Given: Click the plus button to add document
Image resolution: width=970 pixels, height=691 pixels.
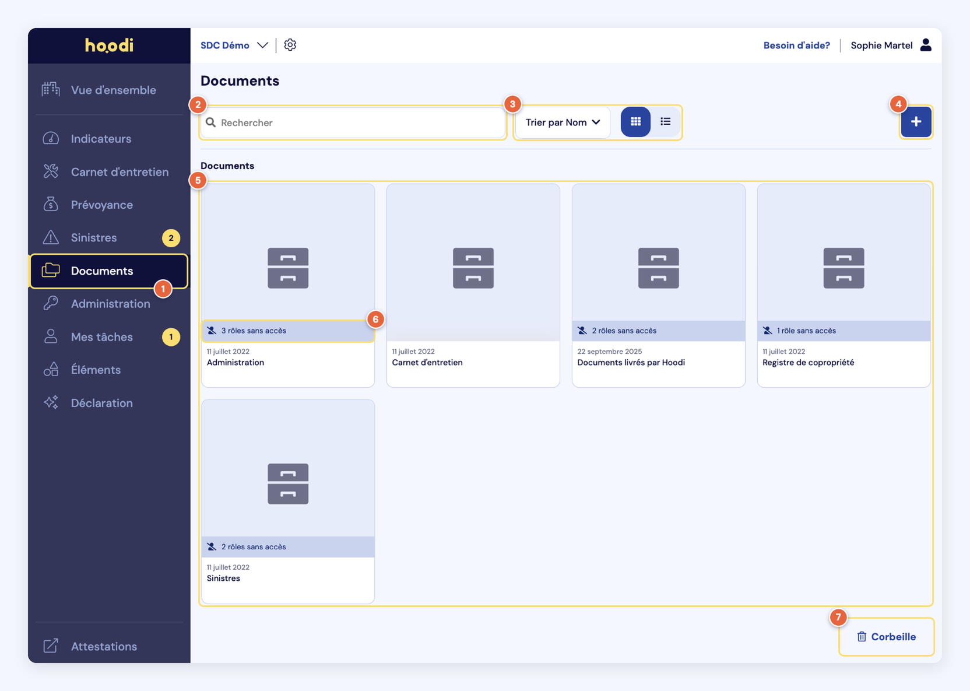Looking at the screenshot, I should (x=916, y=122).
